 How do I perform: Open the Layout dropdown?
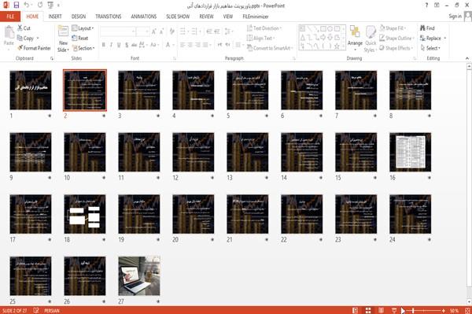(x=83, y=28)
